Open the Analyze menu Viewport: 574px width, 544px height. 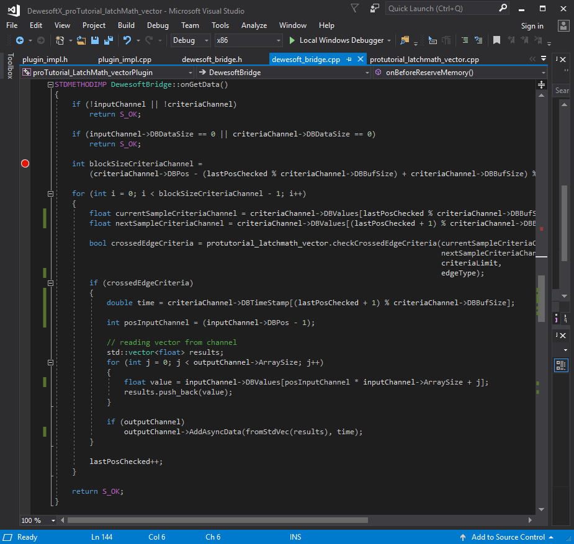point(254,25)
